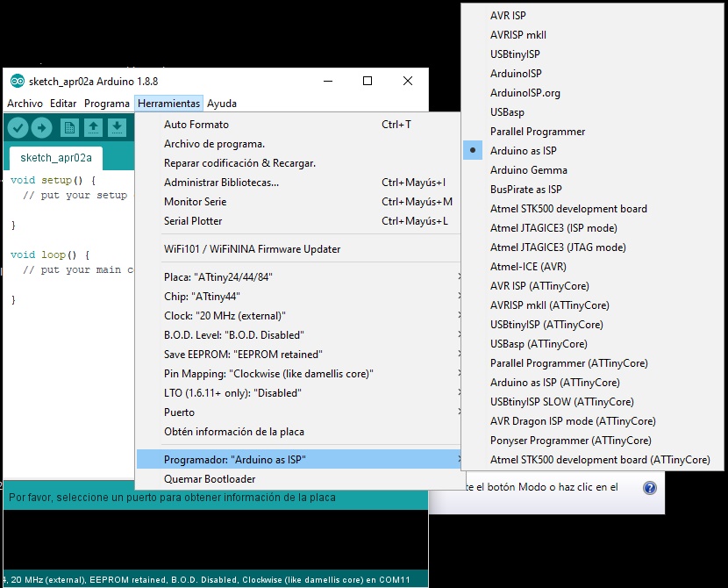Image resolution: width=728 pixels, height=588 pixels.
Task: Open the Ayuda menu
Action: (x=222, y=104)
